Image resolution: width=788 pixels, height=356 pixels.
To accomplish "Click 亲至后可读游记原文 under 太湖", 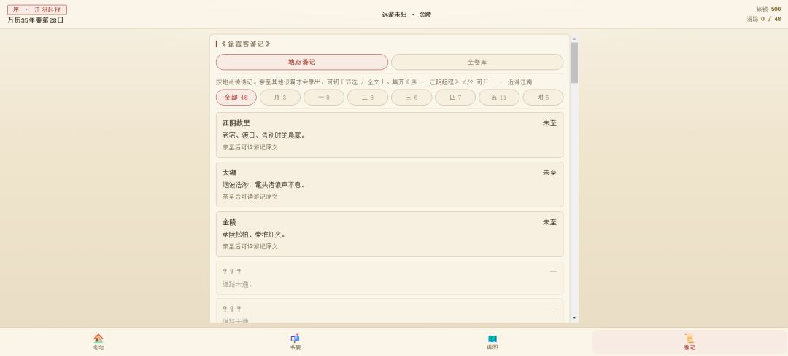I will pyautogui.click(x=250, y=197).
